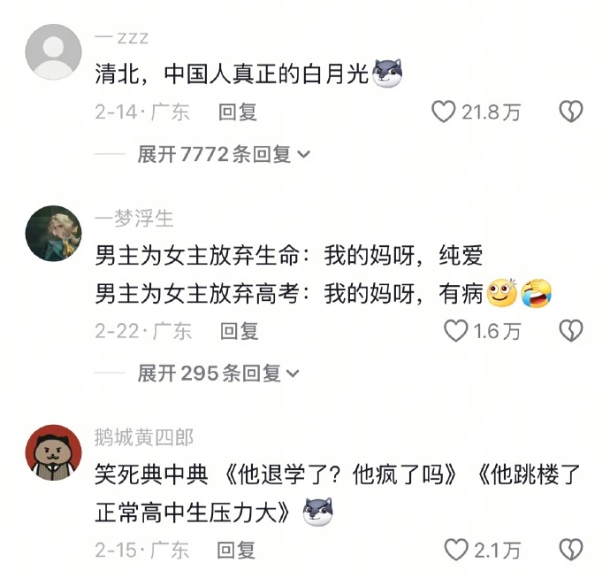Expand 295 replies under second comment

point(218,374)
